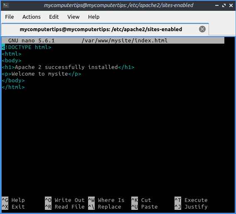Maximize the terminal window

click(224, 5)
